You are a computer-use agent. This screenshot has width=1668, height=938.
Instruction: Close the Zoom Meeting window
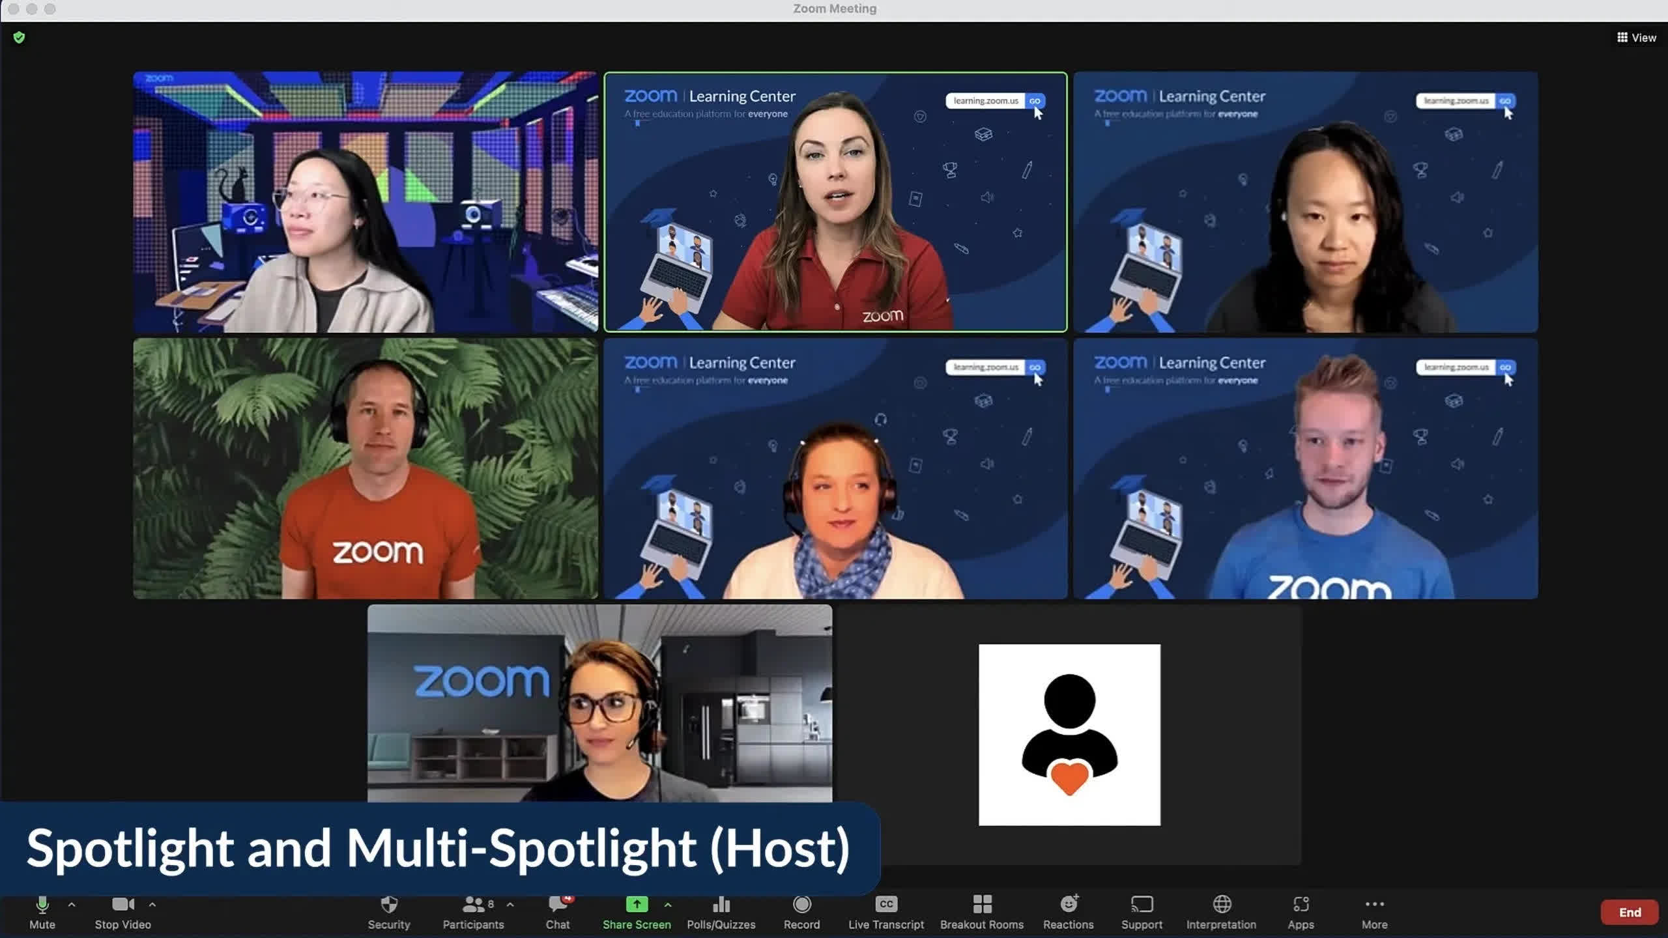(13, 9)
